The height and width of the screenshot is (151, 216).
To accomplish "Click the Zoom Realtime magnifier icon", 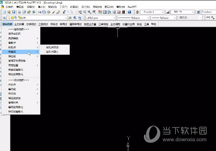I will (x=85, y=12).
